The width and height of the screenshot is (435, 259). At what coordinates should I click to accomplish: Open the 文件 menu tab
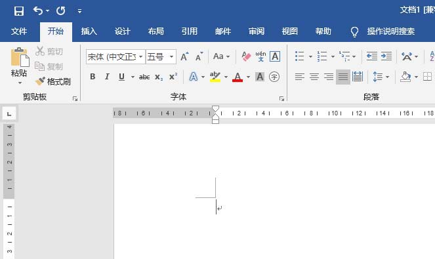point(19,31)
